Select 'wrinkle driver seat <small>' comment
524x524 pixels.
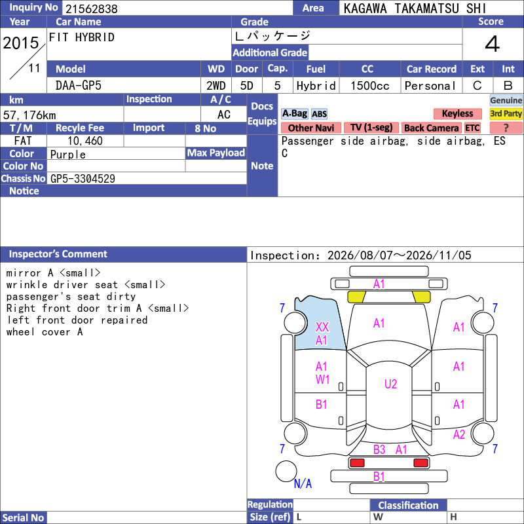[x=86, y=285]
